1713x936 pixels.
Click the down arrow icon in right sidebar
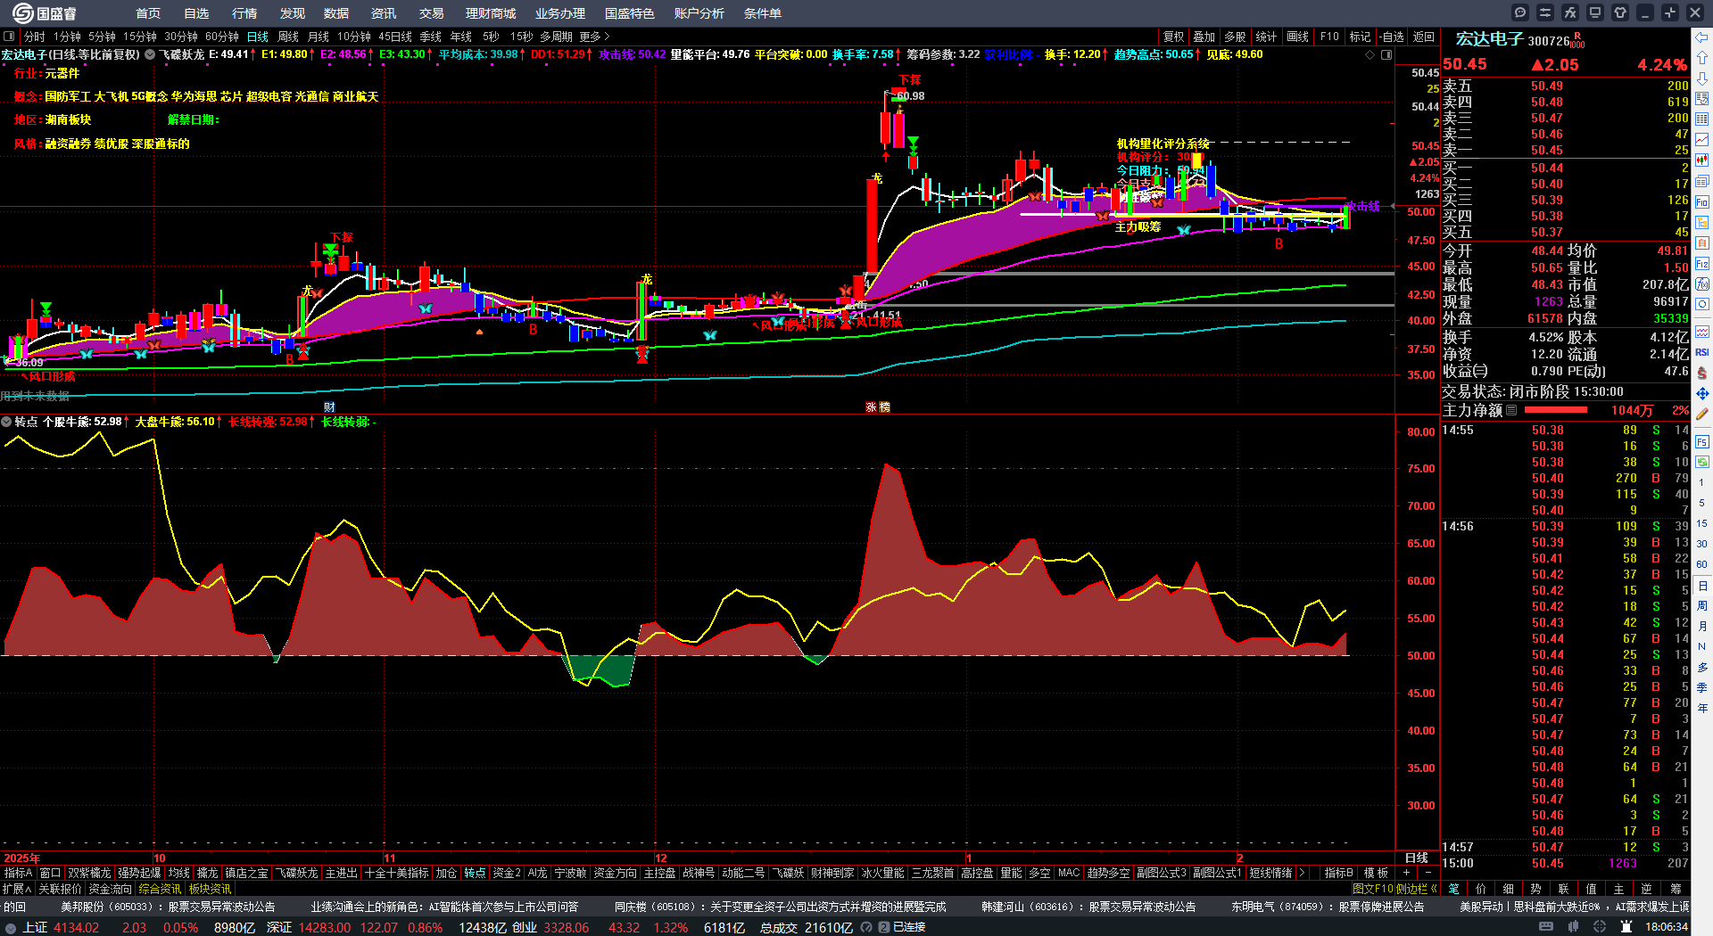tap(1702, 78)
